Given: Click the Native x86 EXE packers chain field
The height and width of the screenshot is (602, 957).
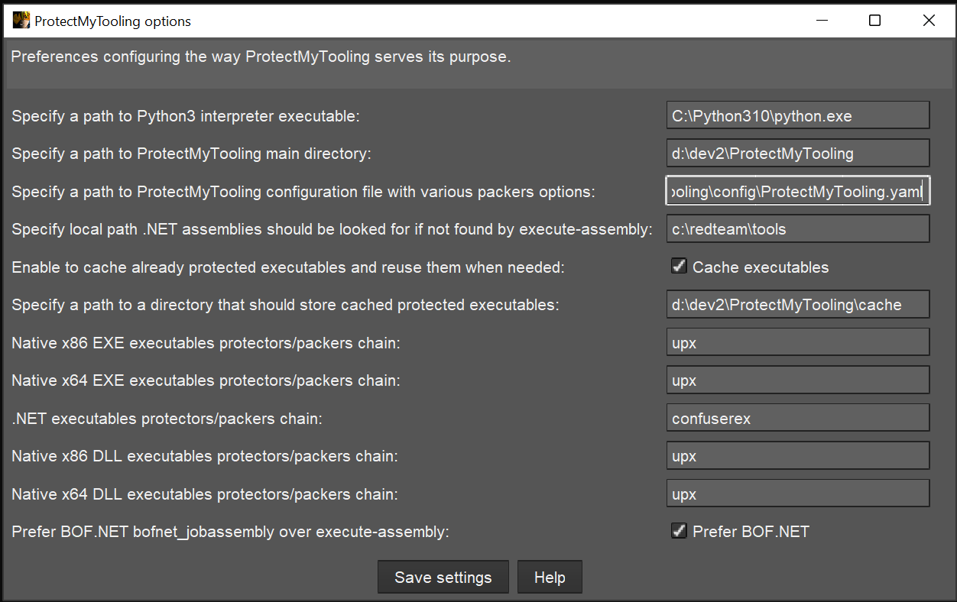Looking at the screenshot, I should click(798, 342).
